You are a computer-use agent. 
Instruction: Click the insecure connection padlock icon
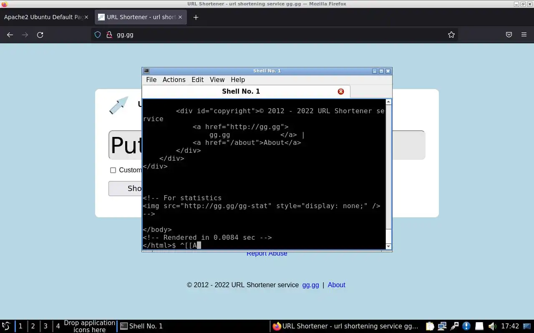109,35
